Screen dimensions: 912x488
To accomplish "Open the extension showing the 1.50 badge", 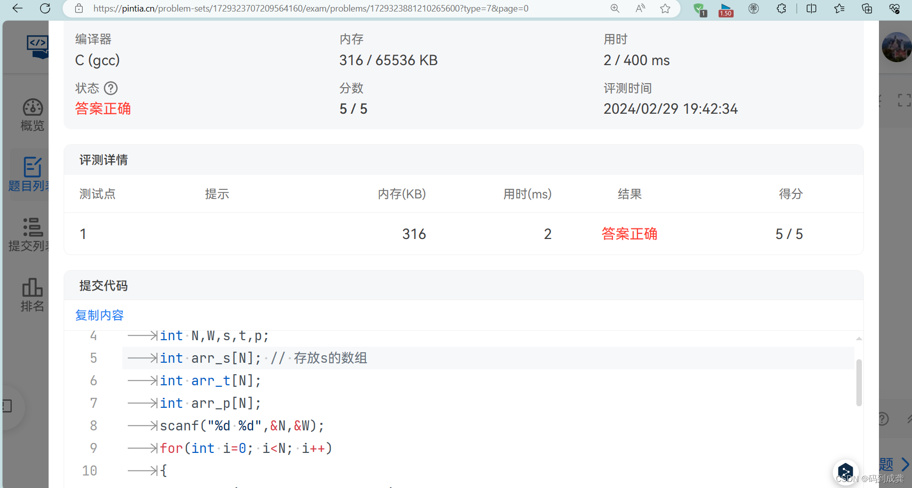I will pos(726,9).
